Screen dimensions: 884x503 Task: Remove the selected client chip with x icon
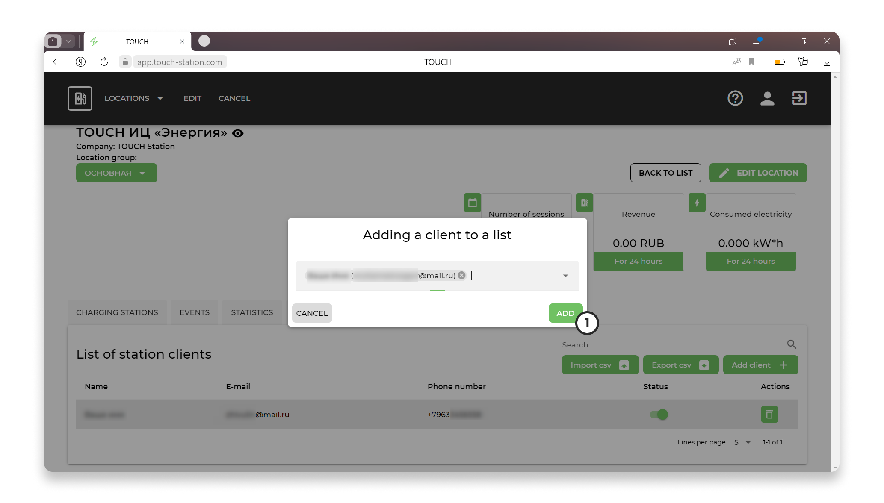pyautogui.click(x=461, y=275)
